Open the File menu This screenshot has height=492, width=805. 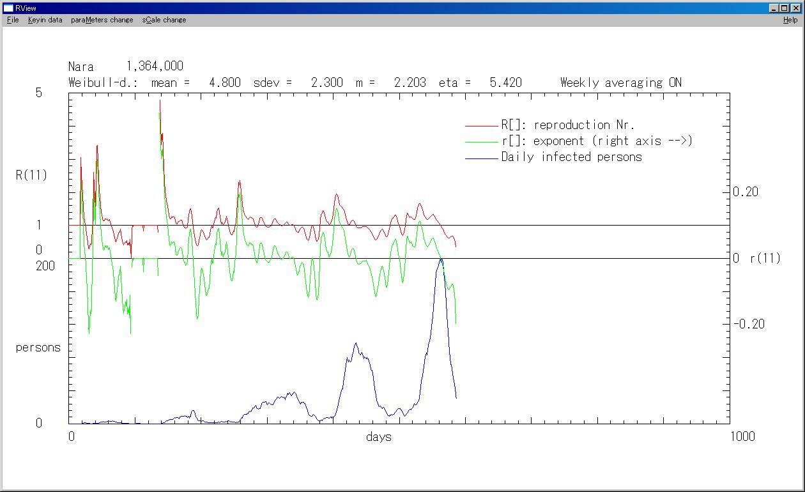pyautogui.click(x=13, y=20)
